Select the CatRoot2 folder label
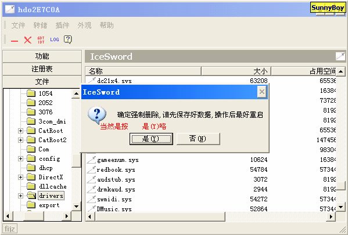 (53, 140)
